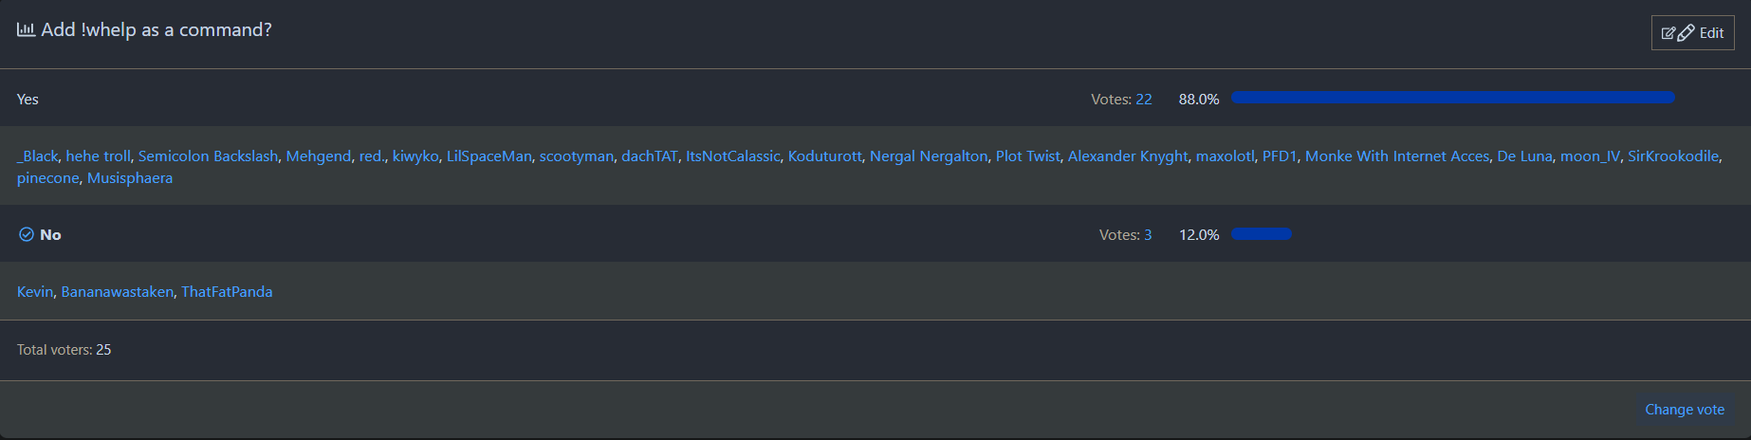Open voter profile _Black
1751x440 pixels.
pyautogui.click(x=37, y=156)
